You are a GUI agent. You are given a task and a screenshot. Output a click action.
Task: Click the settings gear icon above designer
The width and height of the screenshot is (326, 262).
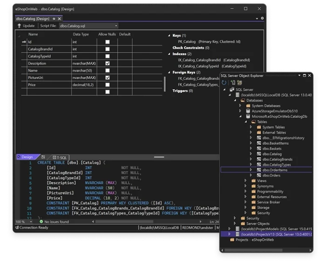tap(262, 19)
